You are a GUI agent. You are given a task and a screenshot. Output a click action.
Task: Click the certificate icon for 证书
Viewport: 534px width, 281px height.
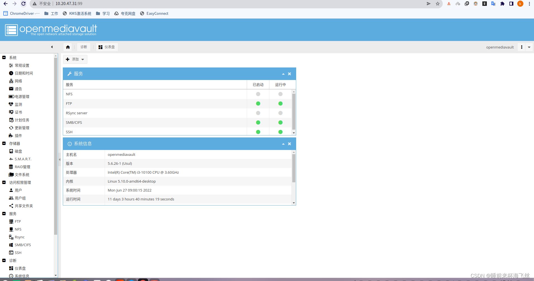11,112
